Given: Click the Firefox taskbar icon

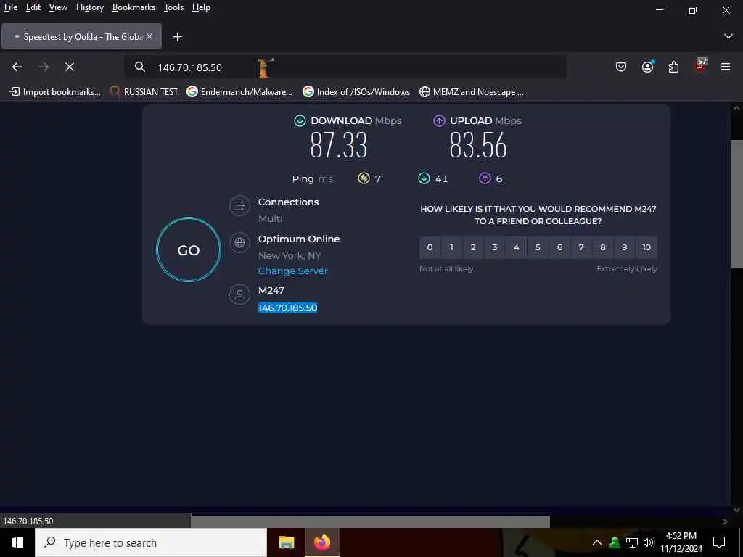Looking at the screenshot, I should click(322, 542).
